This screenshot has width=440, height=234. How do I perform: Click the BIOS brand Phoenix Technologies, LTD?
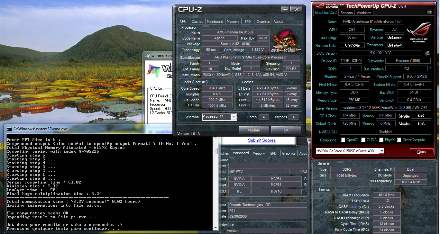tap(268, 205)
